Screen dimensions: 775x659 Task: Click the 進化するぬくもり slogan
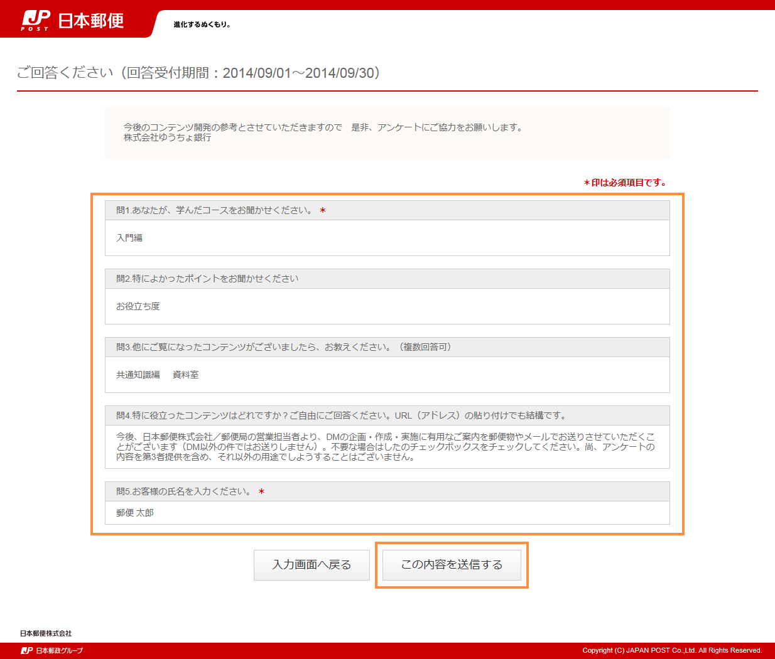tap(202, 24)
